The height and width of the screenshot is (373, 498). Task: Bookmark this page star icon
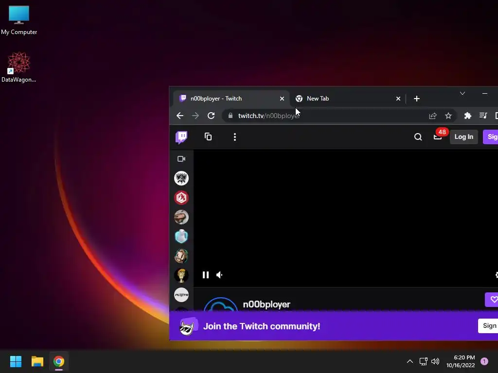click(x=448, y=116)
